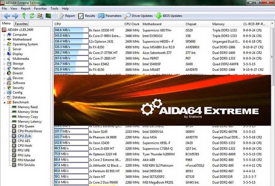Screen dimensions: 275x186
Task: Go back with the blue left arrow
Action: [7, 16]
